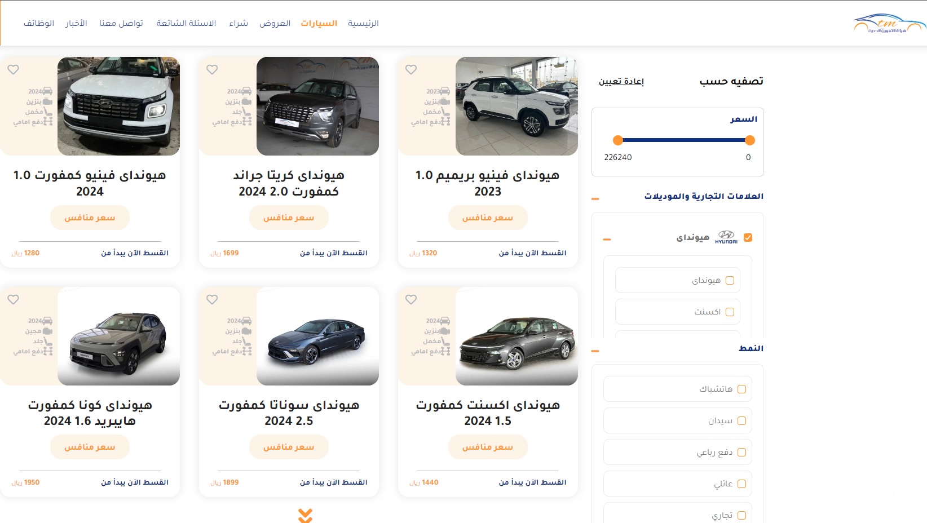Click title هيونداى كريتا جراند كمفورت 2.0 2024
The width and height of the screenshot is (927, 523).
289,183
